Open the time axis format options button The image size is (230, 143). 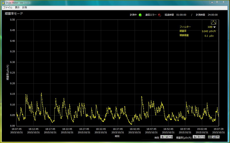coord(171,137)
